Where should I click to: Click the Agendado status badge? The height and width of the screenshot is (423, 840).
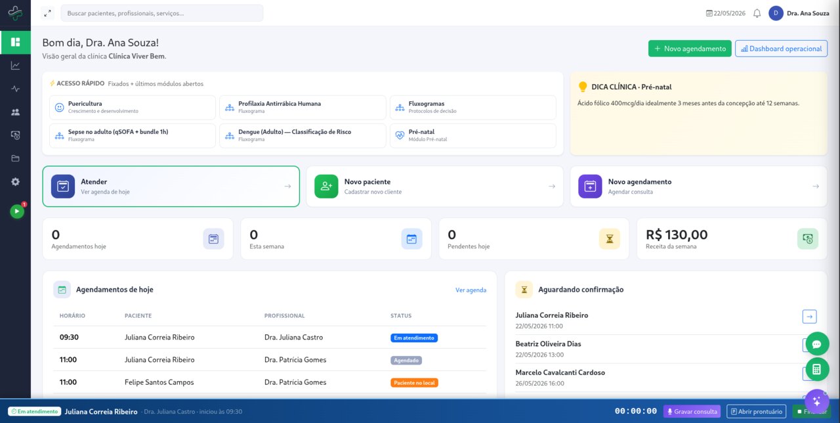[x=406, y=361]
